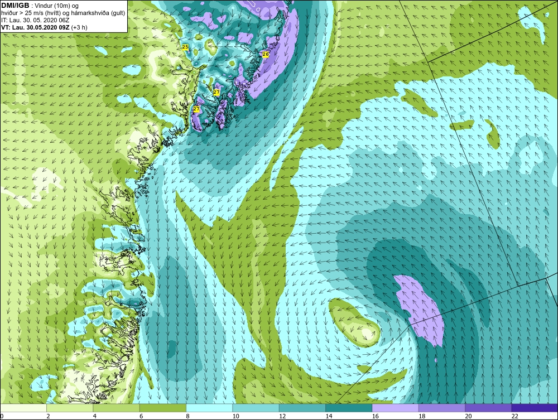Click the 0–2 m/s palest legend swatch
The height and width of the screenshot is (420, 558).
coord(23,408)
